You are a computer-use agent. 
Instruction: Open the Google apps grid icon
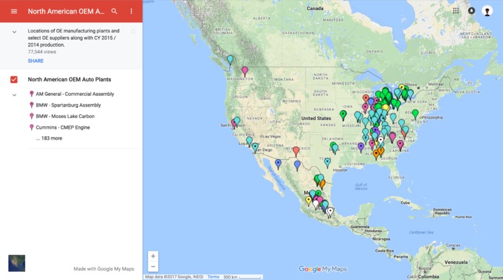pos(456,11)
